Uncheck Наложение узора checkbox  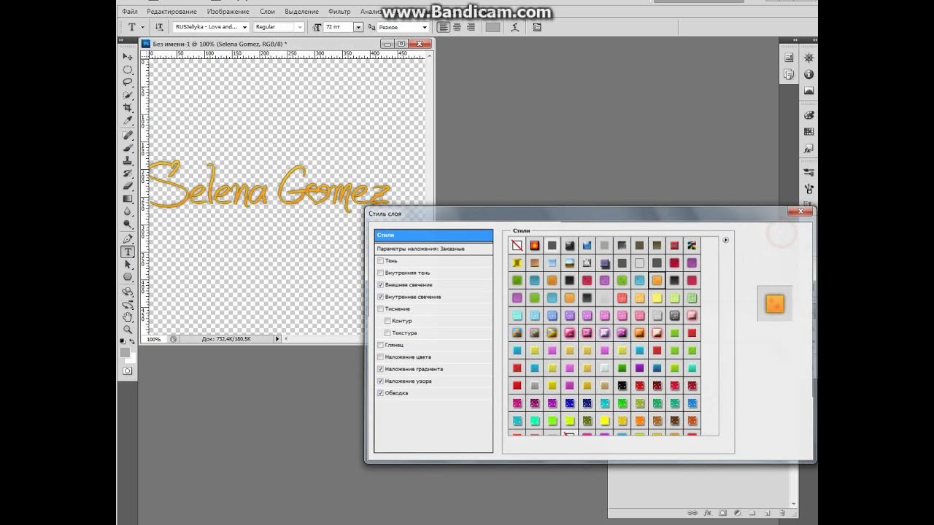(380, 381)
